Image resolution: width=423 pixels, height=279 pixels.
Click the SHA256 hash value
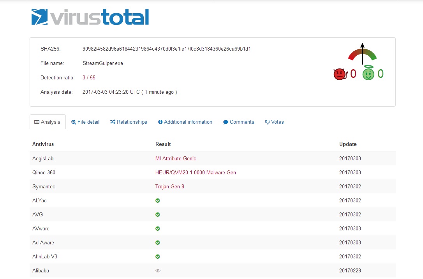pos(167,49)
